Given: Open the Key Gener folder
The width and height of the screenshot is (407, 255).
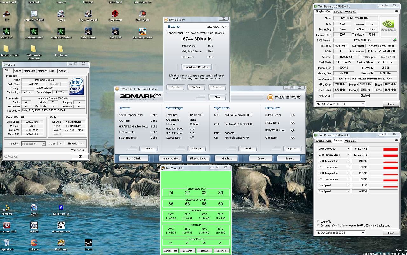Looking at the screenshot, I should (61, 51).
